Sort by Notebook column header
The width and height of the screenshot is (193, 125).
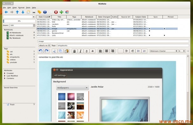[89, 17]
